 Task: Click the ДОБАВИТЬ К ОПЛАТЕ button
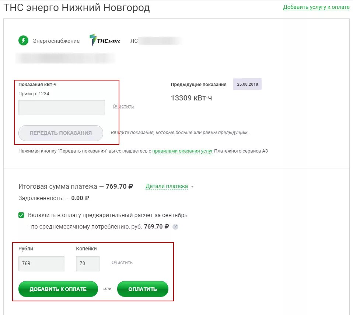(58, 289)
